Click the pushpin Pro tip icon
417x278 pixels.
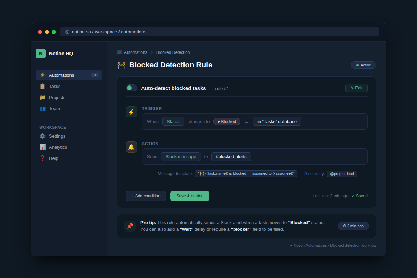click(x=130, y=226)
